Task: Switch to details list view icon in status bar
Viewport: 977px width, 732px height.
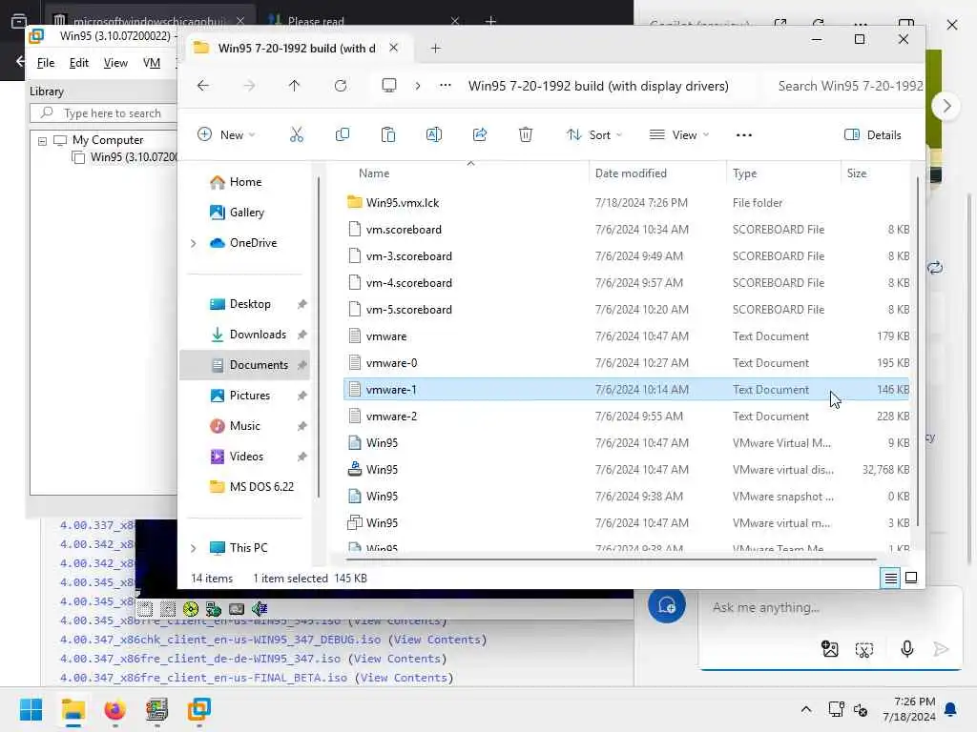Action: point(891,579)
